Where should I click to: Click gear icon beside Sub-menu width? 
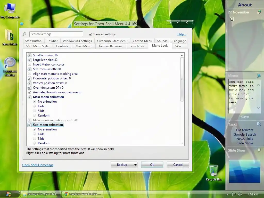pyautogui.click(x=29, y=69)
